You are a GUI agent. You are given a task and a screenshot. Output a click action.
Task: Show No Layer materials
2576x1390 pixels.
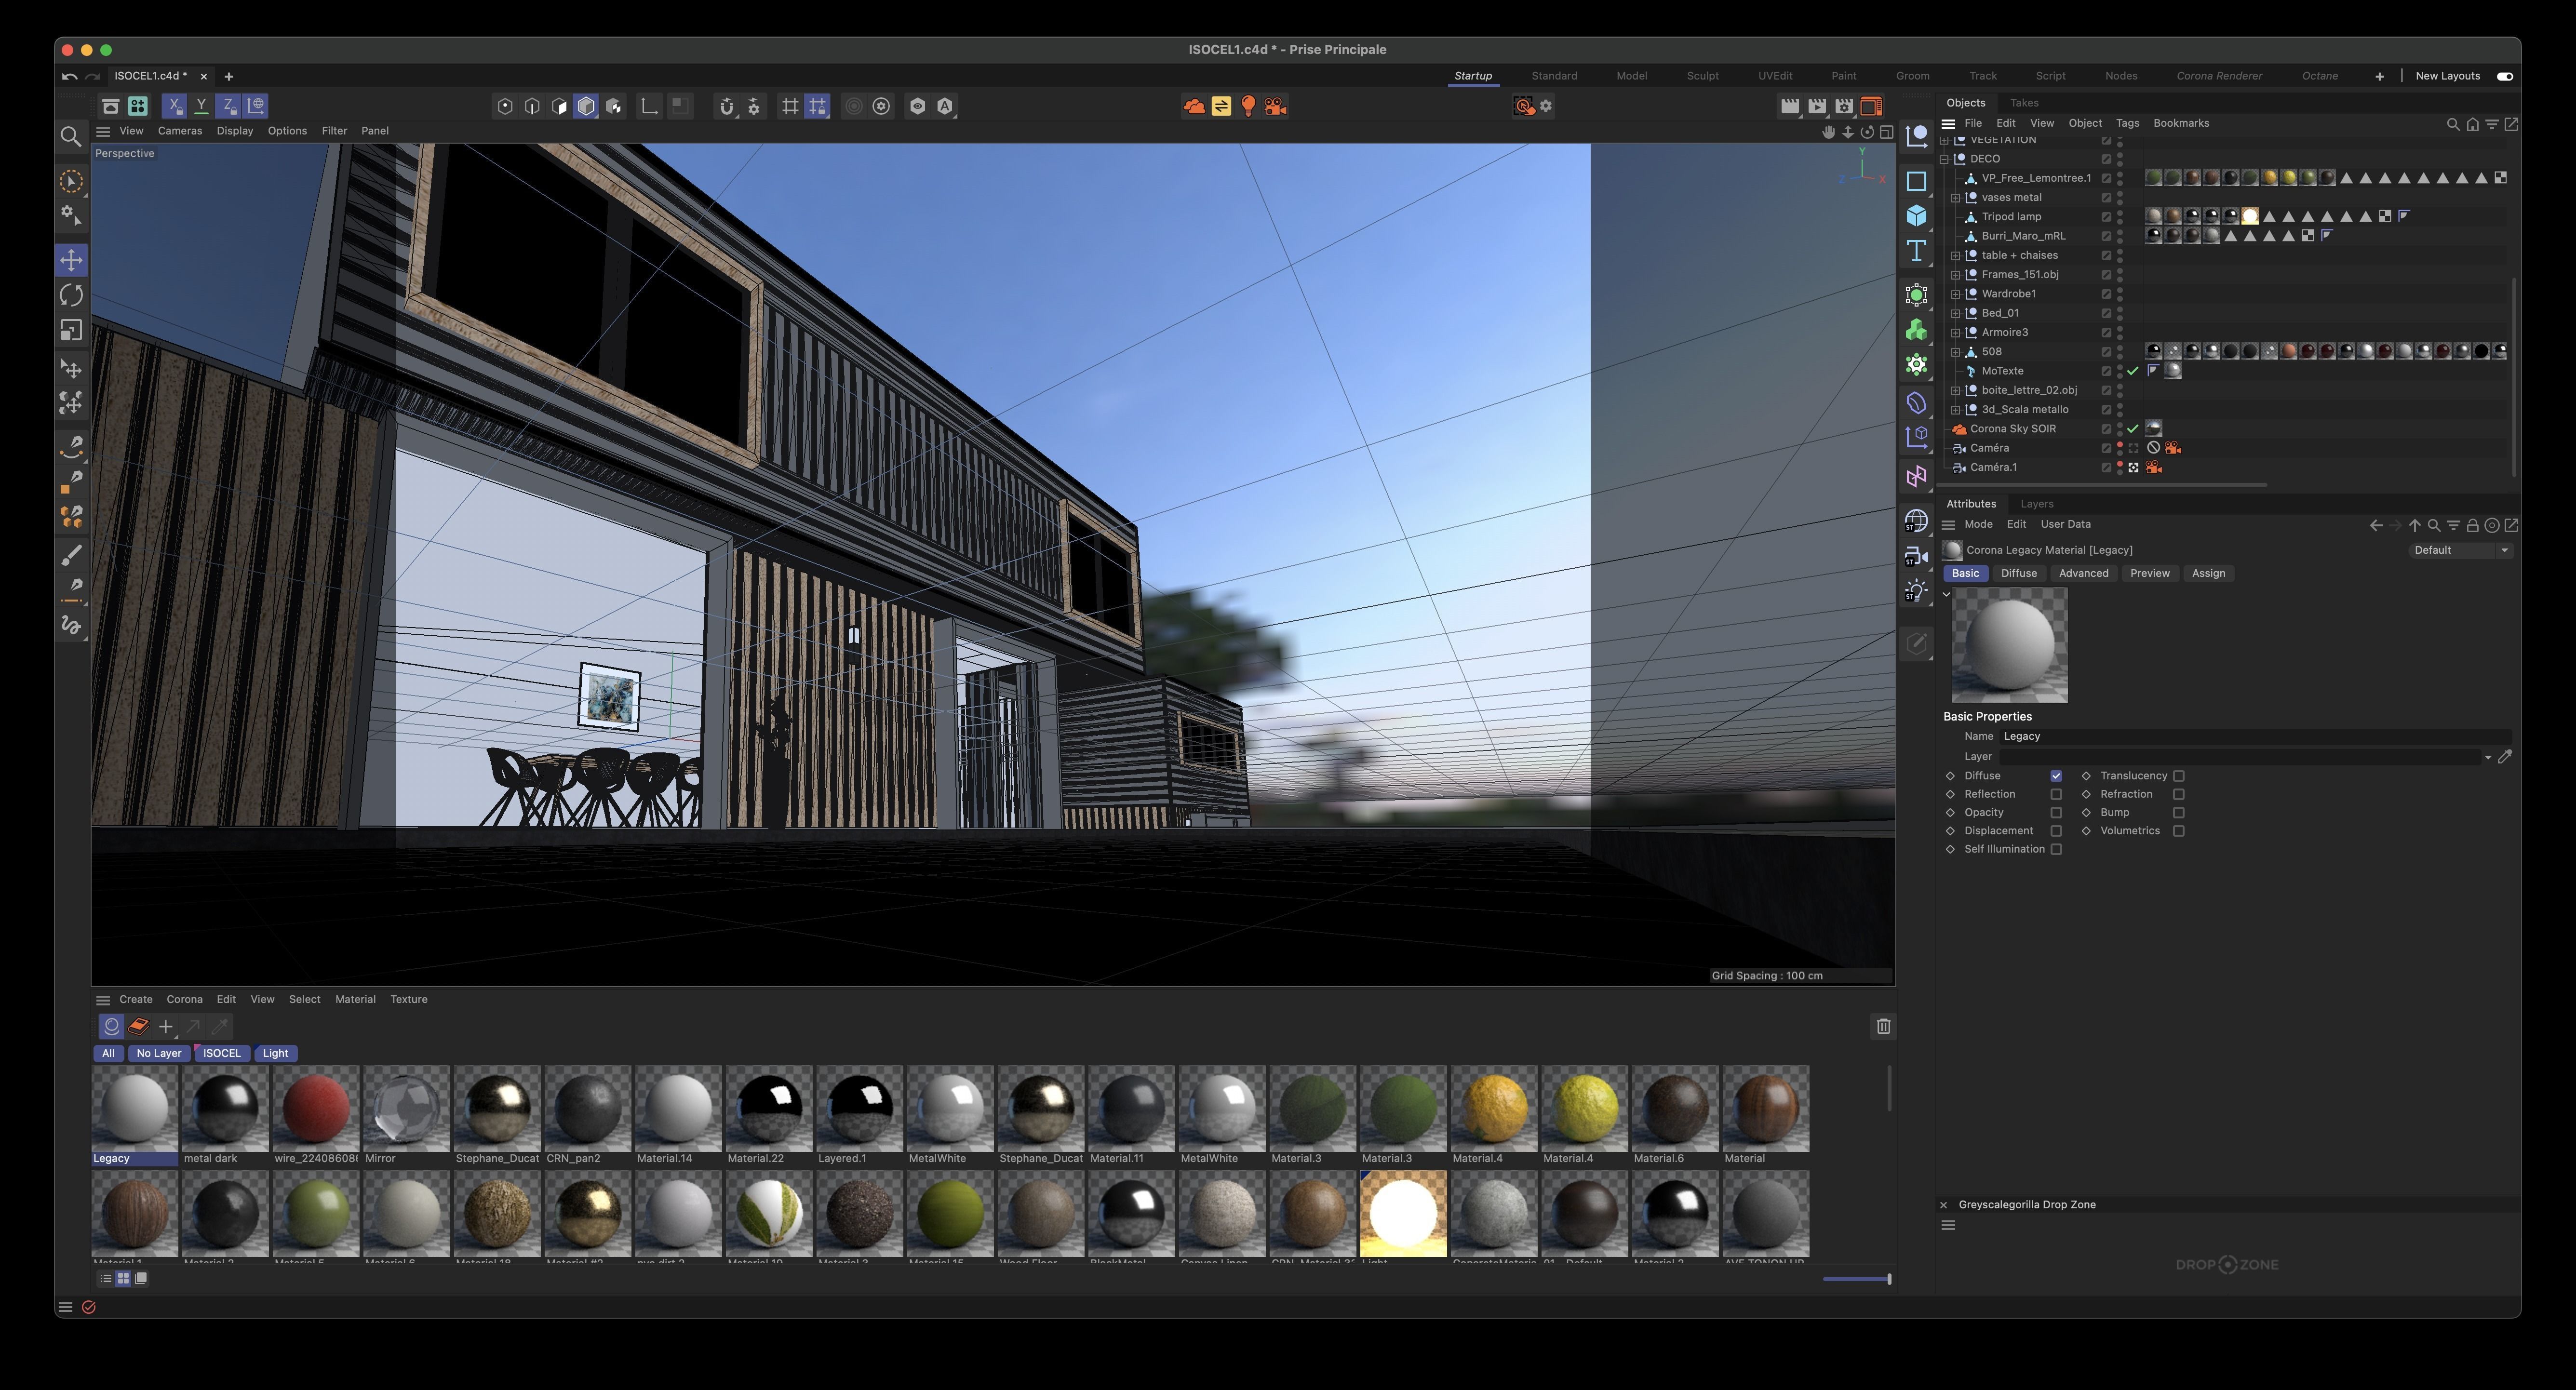159,1053
